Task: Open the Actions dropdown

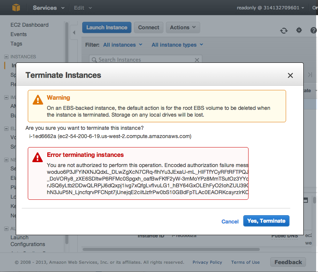Action: 183,27
